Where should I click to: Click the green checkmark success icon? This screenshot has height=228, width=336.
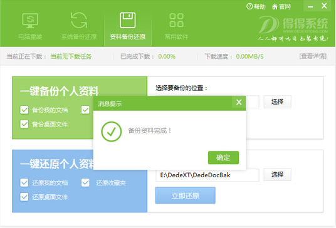[111, 132]
